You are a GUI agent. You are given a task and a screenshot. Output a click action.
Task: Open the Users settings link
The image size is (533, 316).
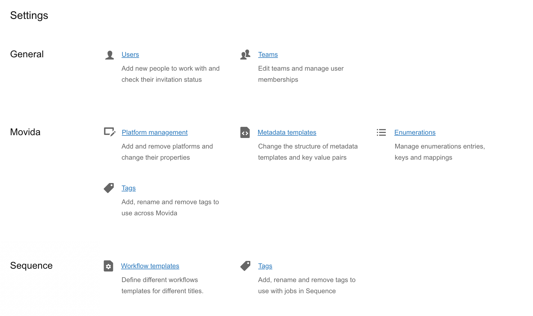(x=130, y=55)
